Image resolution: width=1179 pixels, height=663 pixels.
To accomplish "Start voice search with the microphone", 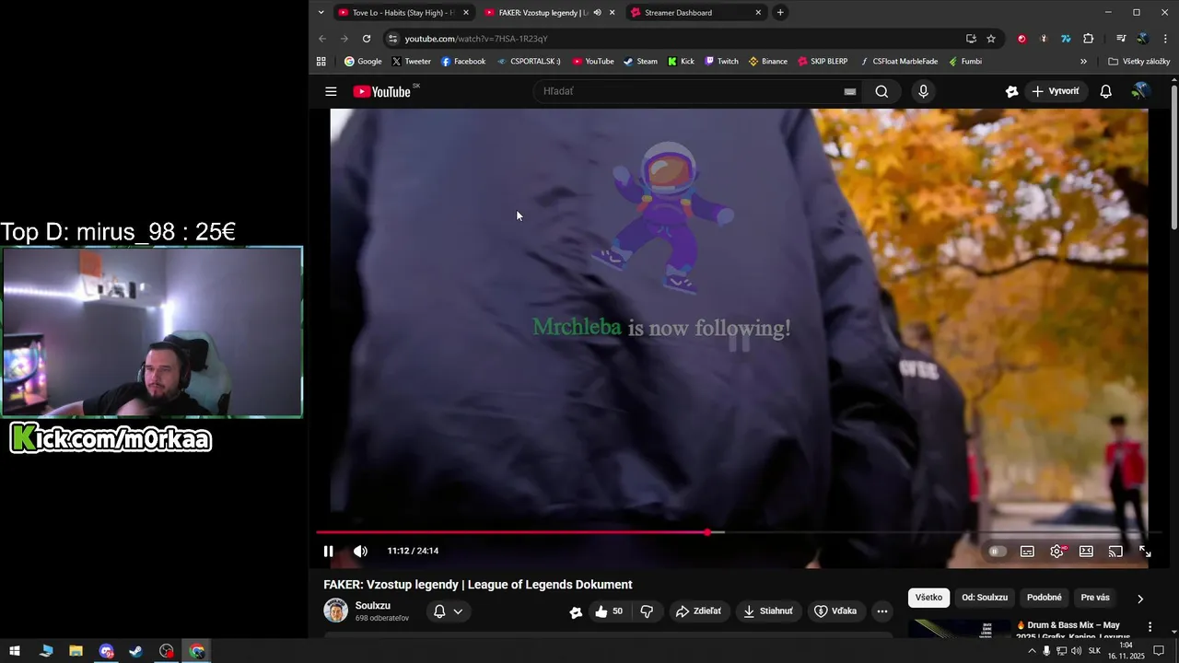I will 923,91.
